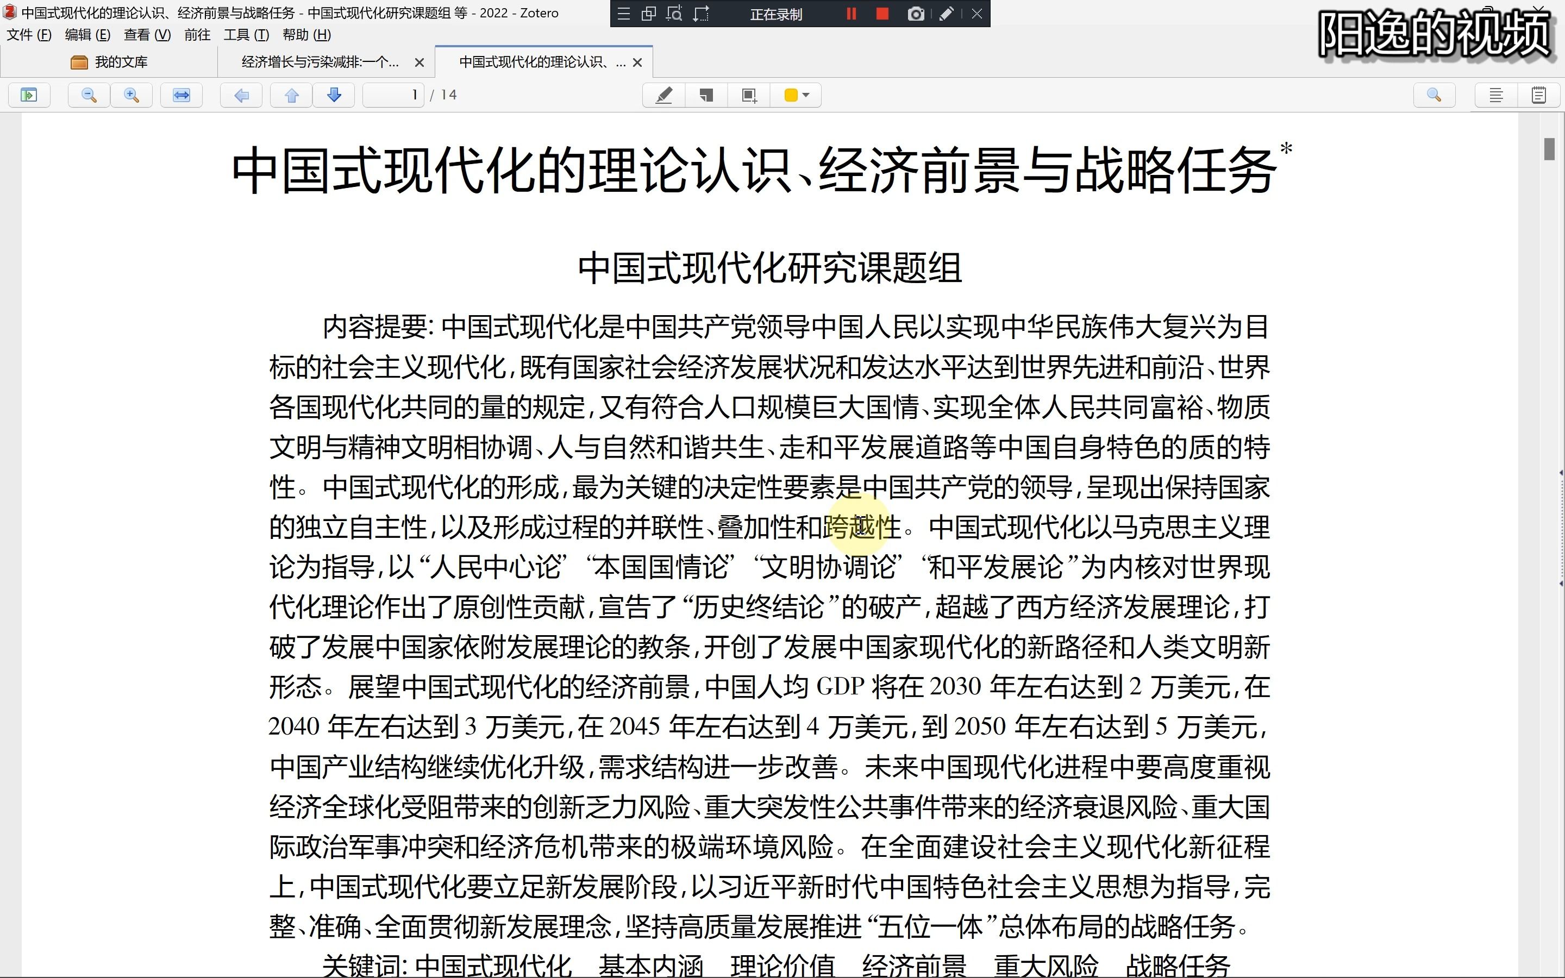This screenshot has width=1565, height=978.
Task: Take a screenshot from the recording toolbar
Action: tap(916, 14)
